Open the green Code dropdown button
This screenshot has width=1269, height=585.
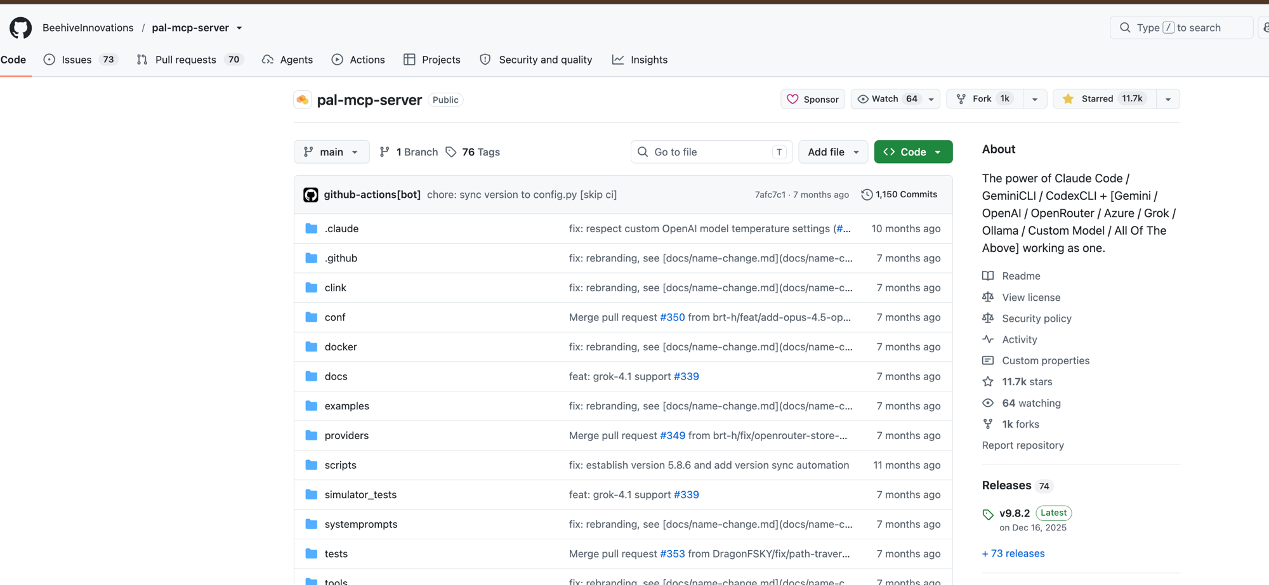click(x=914, y=152)
